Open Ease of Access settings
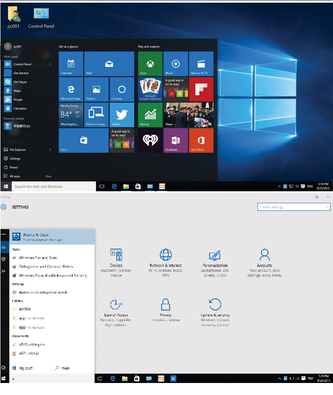 (x=116, y=313)
